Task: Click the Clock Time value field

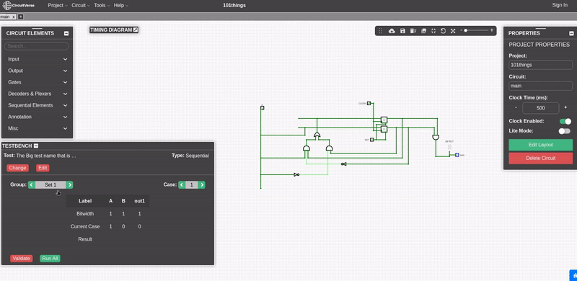Action: (x=540, y=108)
